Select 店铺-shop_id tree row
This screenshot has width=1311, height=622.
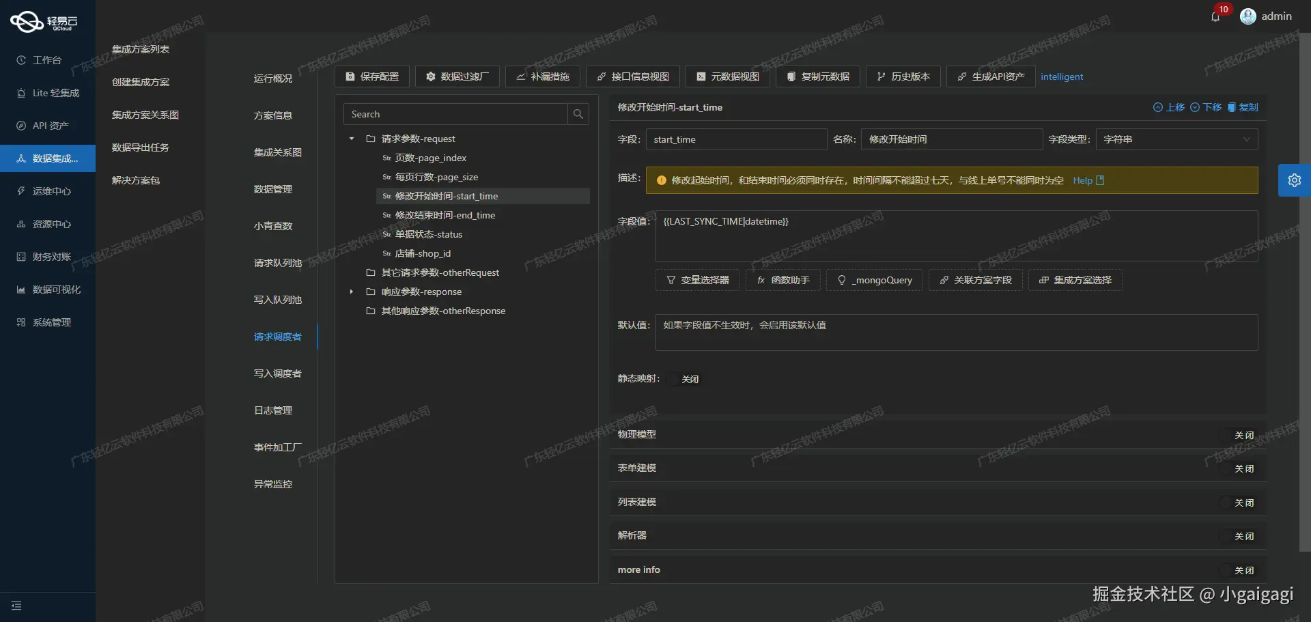(x=483, y=253)
